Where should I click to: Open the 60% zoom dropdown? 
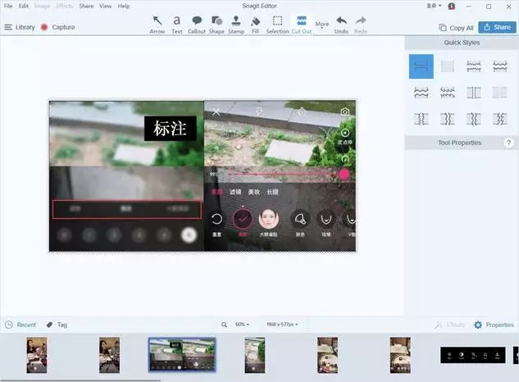(243, 325)
